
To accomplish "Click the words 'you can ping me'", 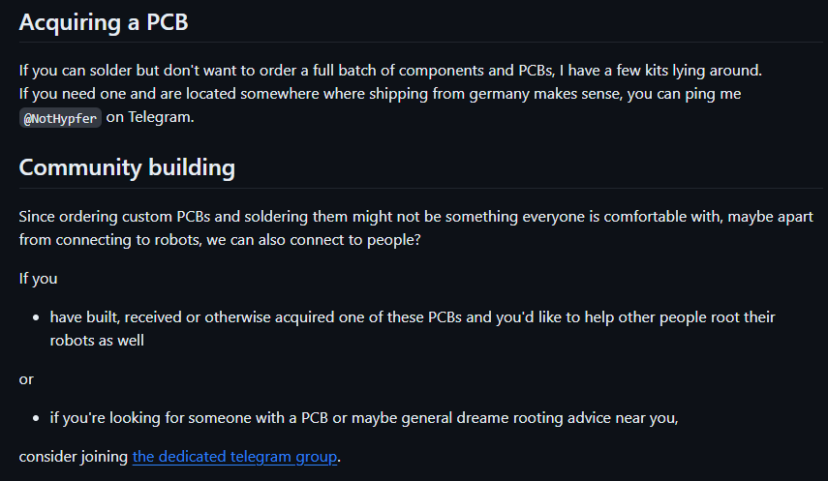I will point(684,94).
